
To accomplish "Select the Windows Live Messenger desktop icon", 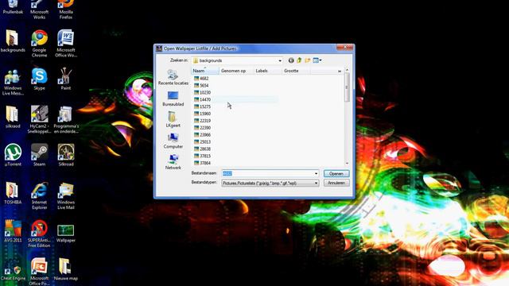I will [13, 82].
